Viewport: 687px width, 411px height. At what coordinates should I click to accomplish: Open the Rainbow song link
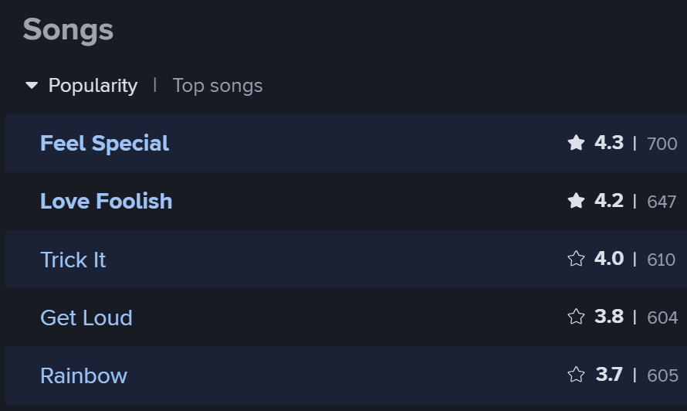click(83, 376)
